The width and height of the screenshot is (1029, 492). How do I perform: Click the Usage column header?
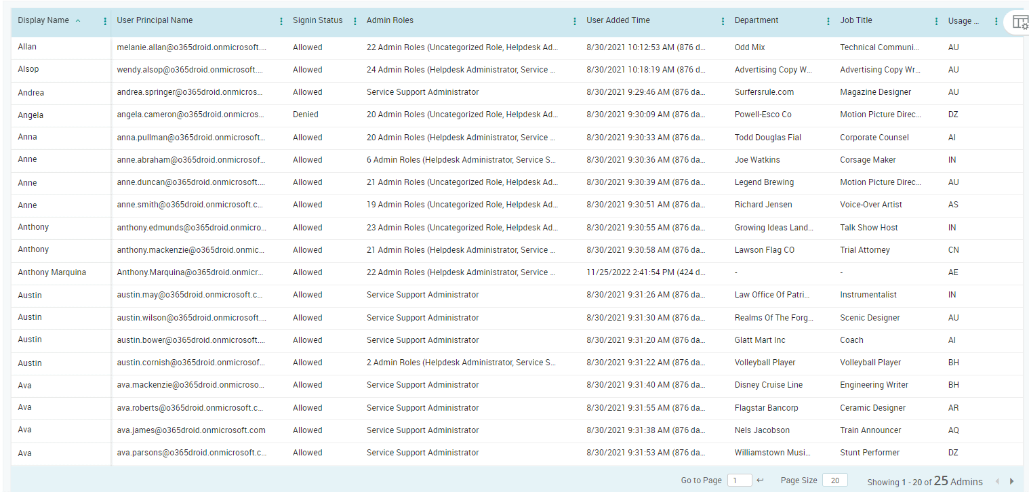click(963, 20)
